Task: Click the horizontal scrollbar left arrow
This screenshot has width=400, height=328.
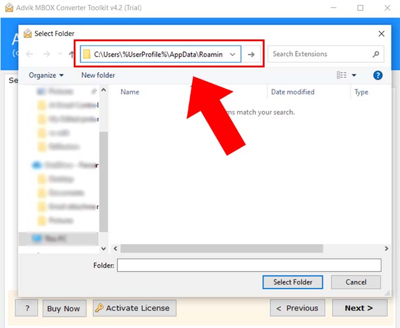Action: click(115, 249)
